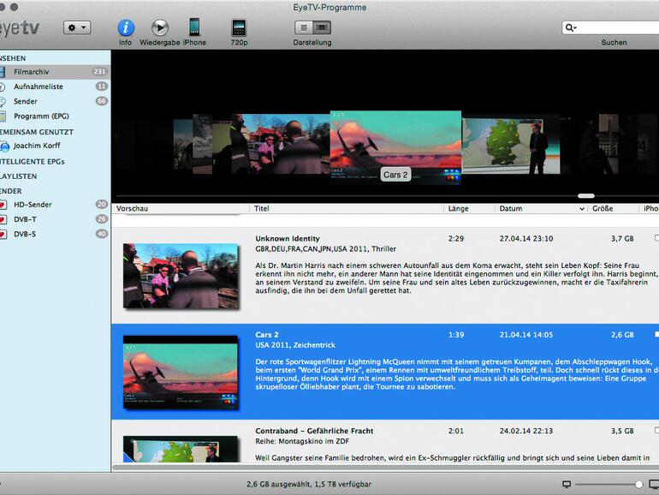The image size is (659, 495).
Task: Open the gear action dropdown
Action: (77, 27)
